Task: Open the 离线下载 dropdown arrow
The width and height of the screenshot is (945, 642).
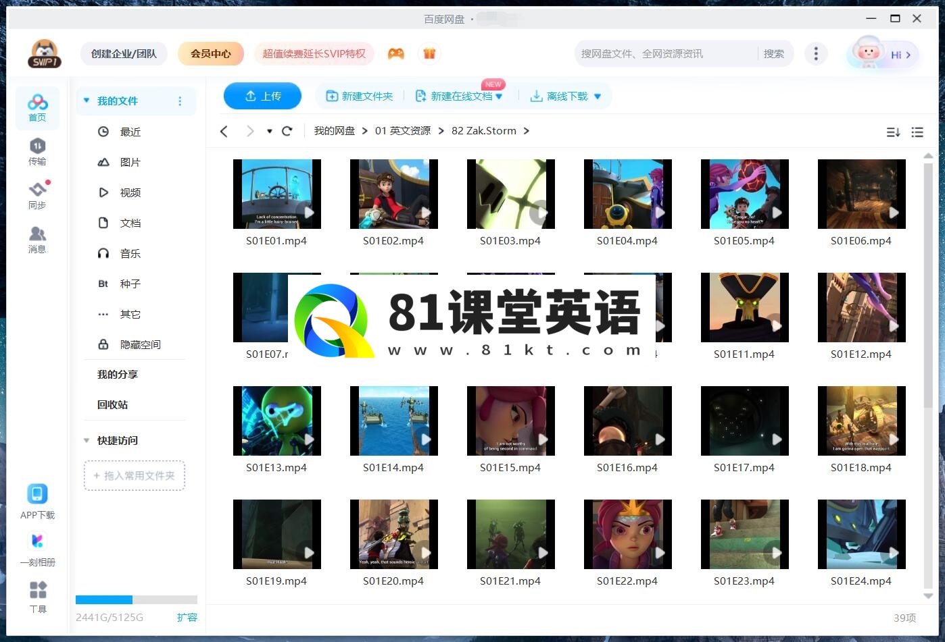Action: pos(597,97)
